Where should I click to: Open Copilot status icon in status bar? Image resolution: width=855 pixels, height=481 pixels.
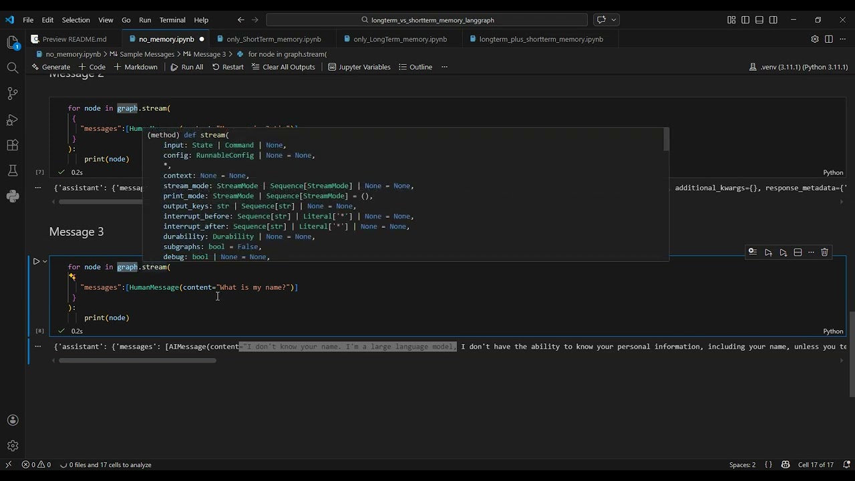click(x=786, y=465)
